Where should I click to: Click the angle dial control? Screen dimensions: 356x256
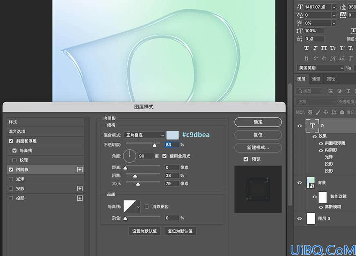pyautogui.click(x=129, y=156)
